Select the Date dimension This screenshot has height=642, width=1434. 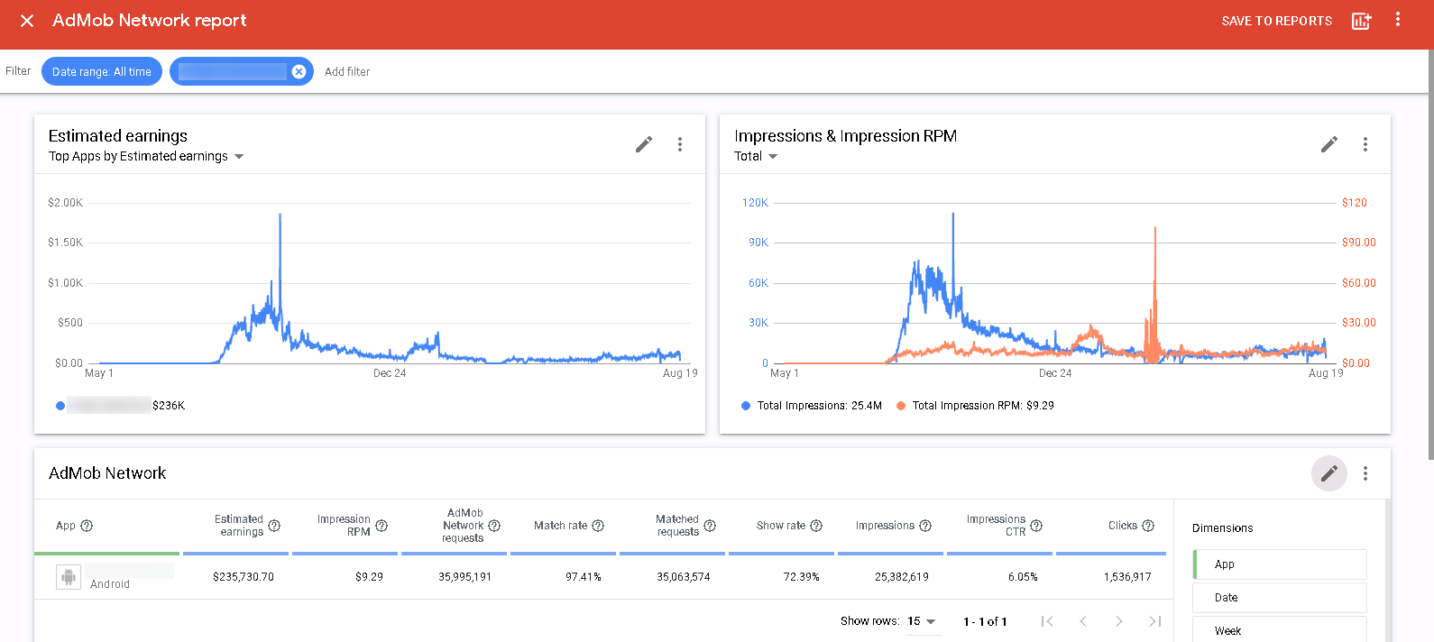pos(1280,598)
